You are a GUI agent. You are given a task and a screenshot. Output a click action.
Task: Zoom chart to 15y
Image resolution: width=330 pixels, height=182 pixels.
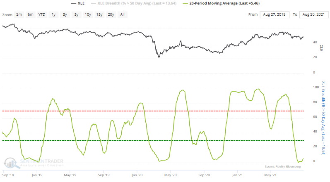[x=99, y=14]
